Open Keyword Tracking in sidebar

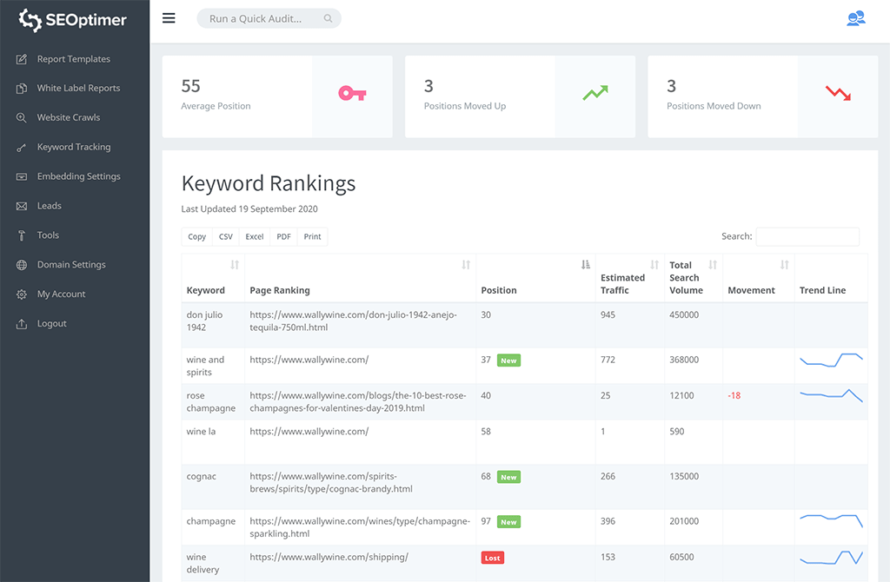tap(74, 147)
